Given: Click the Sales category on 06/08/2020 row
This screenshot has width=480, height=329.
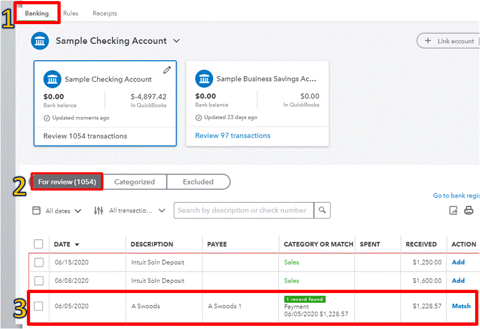Looking at the screenshot, I should coord(292,281).
